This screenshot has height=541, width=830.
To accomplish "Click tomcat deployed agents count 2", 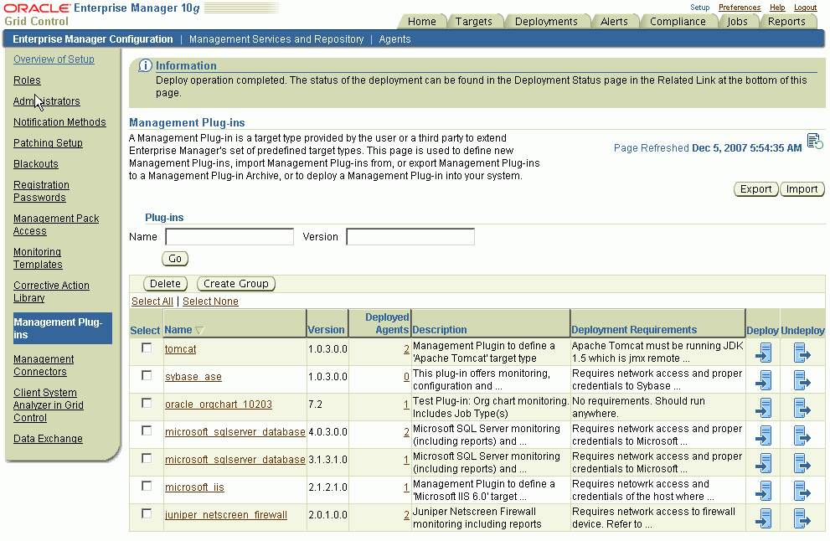I will coord(406,349).
